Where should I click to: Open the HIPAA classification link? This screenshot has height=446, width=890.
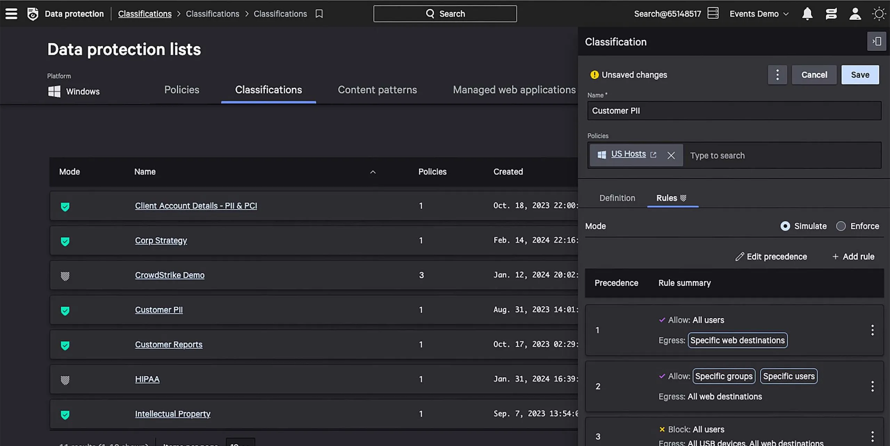(x=147, y=379)
